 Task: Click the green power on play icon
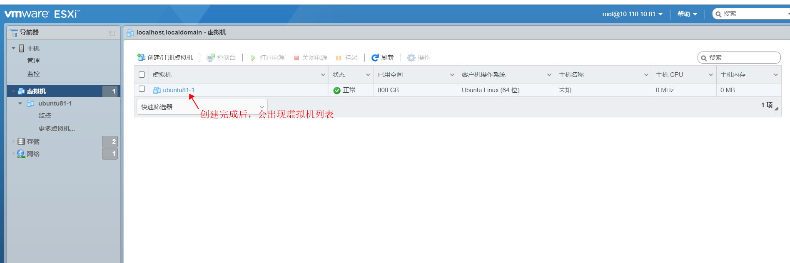253,58
